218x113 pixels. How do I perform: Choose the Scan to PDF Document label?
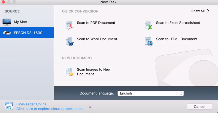tap(96, 23)
